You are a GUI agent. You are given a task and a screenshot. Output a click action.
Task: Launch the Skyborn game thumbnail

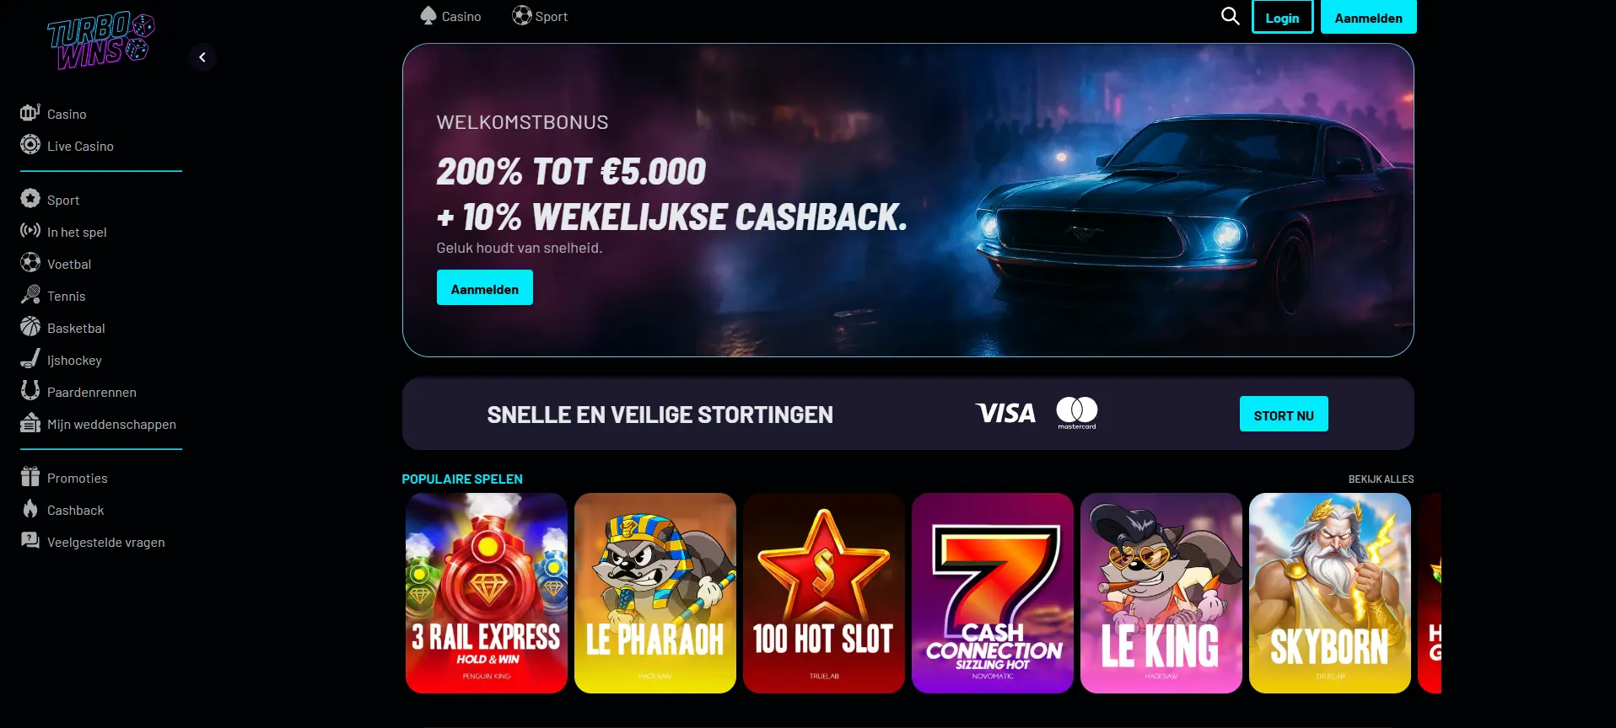(x=1330, y=593)
